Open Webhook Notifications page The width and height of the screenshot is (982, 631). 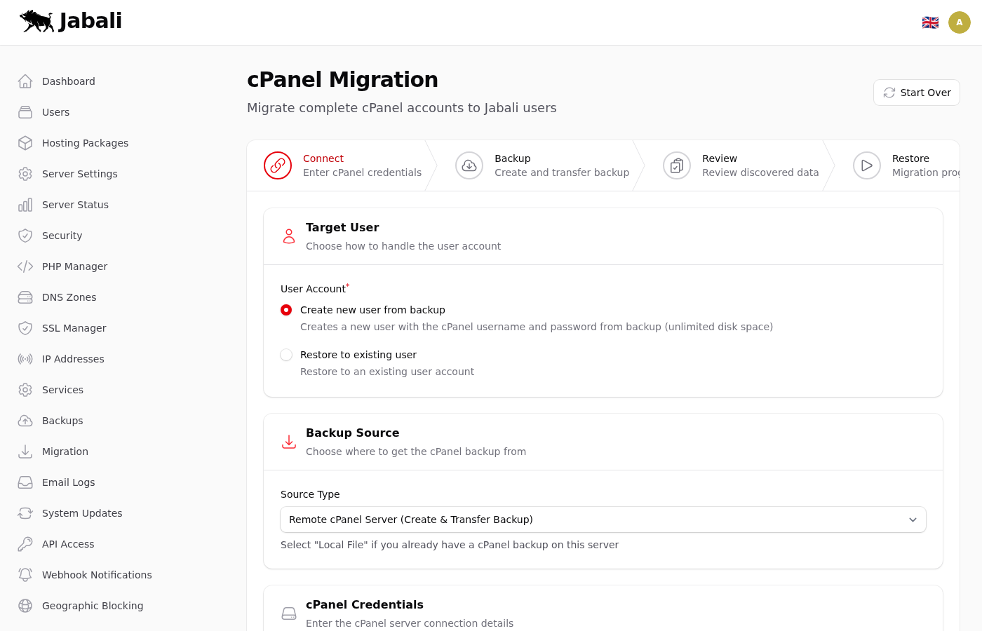point(97,575)
